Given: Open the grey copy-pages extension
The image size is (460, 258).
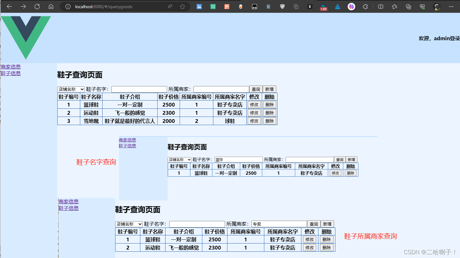Looking at the screenshot, I should pyautogui.click(x=296, y=7).
